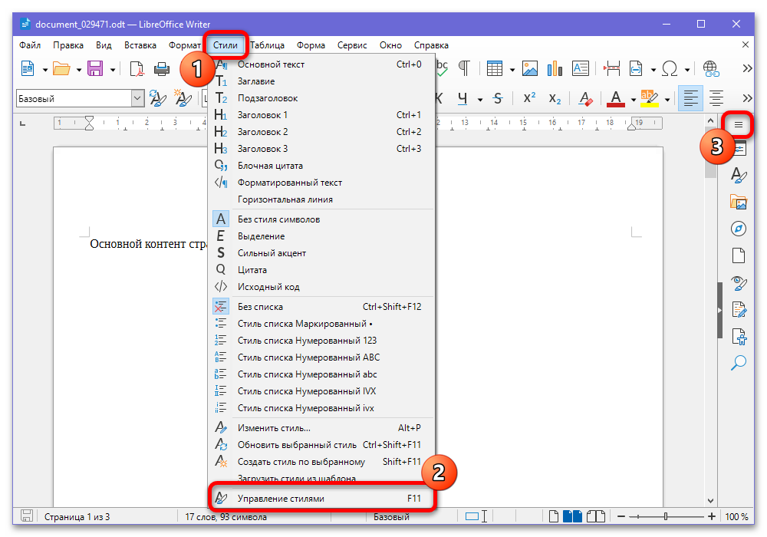Open the sidebar settings hamburger button
The image size is (767, 537).
pyautogui.click(x=738, y=125)
